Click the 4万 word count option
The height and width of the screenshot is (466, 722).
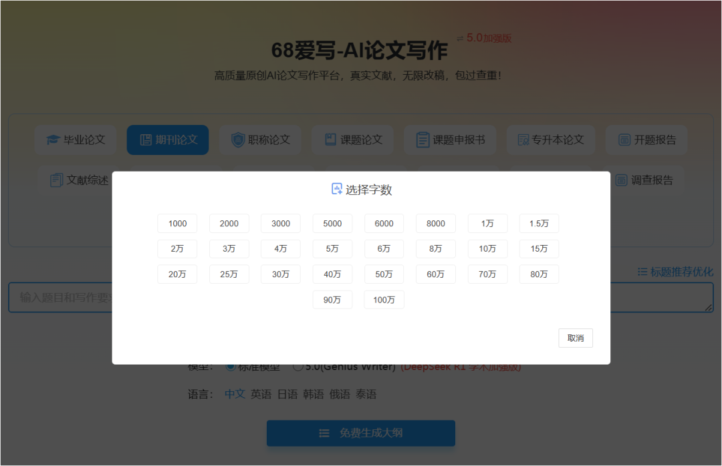pos(280,249)
